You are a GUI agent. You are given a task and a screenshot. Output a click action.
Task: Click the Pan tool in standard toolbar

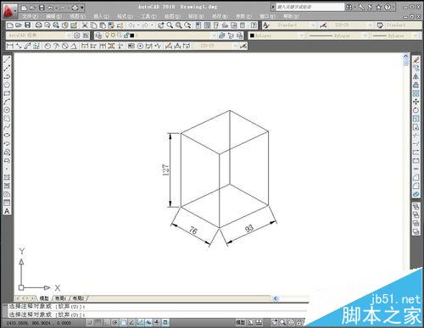pyautogui.click(x=161, y=25)
